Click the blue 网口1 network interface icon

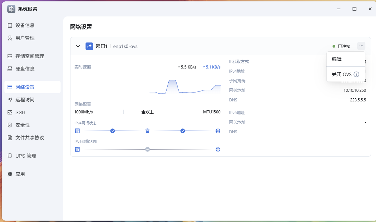[89, 46]
